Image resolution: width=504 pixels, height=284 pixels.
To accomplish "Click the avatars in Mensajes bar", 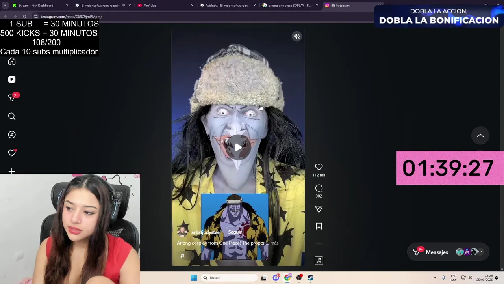I will pyautogui.click(x=469, y=252).
